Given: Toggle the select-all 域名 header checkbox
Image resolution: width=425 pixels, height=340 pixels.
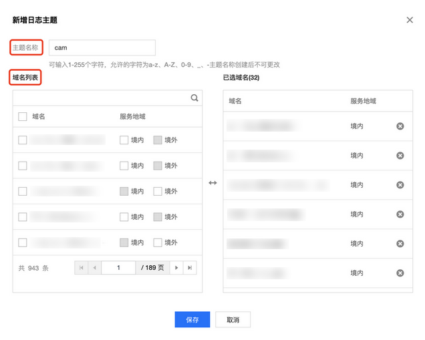Looking at the screenshot, I should pyautogui.click(x=23, y=117).
